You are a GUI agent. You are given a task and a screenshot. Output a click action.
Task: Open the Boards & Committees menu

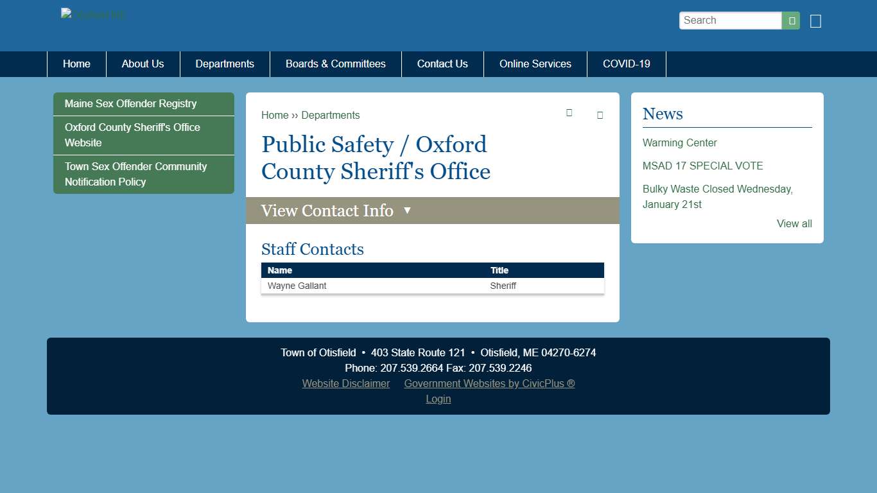click(x=335, y=64)
